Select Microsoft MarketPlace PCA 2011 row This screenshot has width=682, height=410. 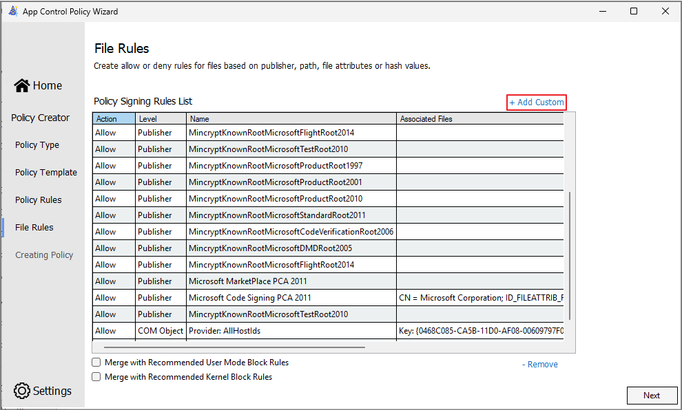[x=328, y=281]
